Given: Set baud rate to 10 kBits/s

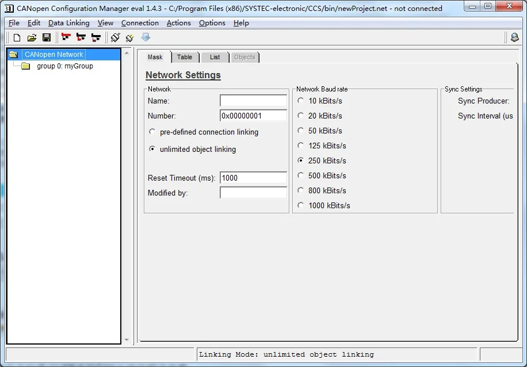Looking at the screenshot, I should click(x=300, y=101).
